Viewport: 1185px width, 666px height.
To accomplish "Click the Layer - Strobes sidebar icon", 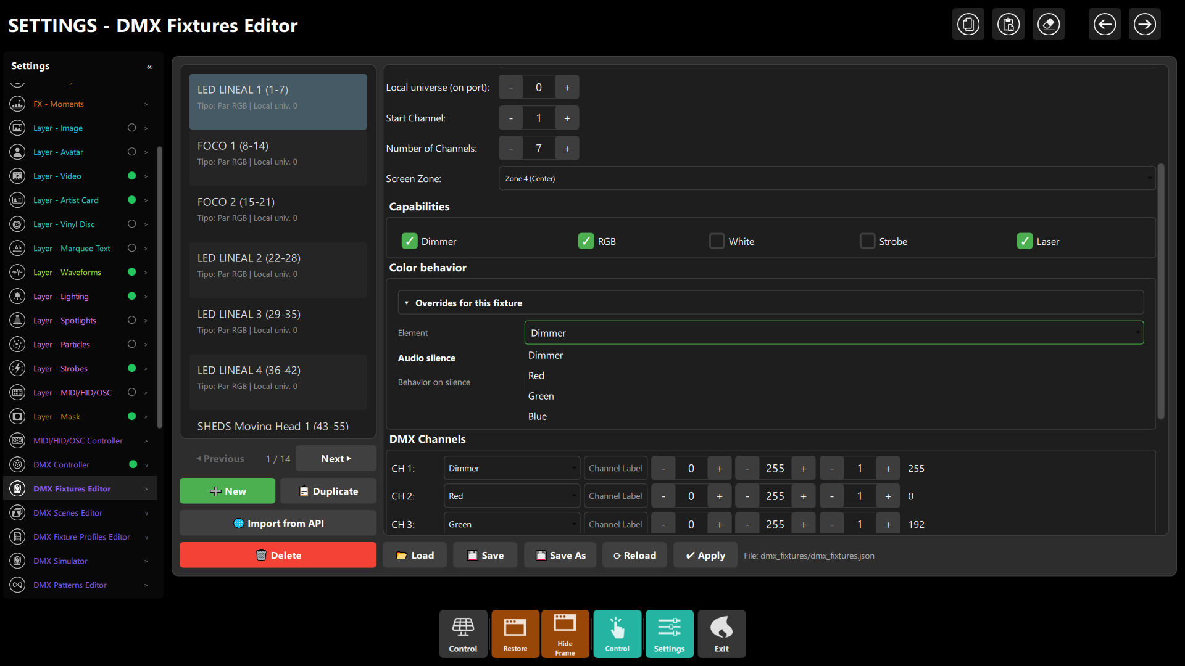I will 17,368.
